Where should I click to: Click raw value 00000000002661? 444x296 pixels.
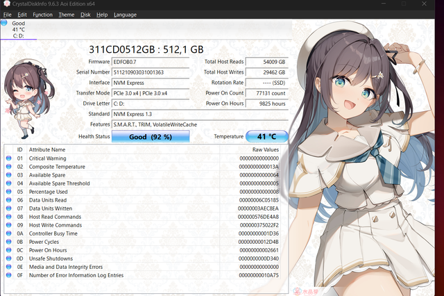[x=259, y=250]
